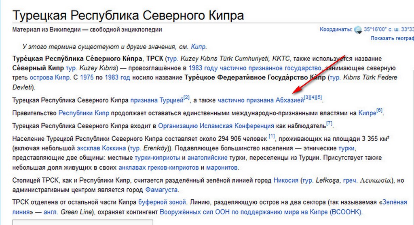Open the Коккина link
The image size is (414, 225).
pyautogui.click(x=114, y=148)
